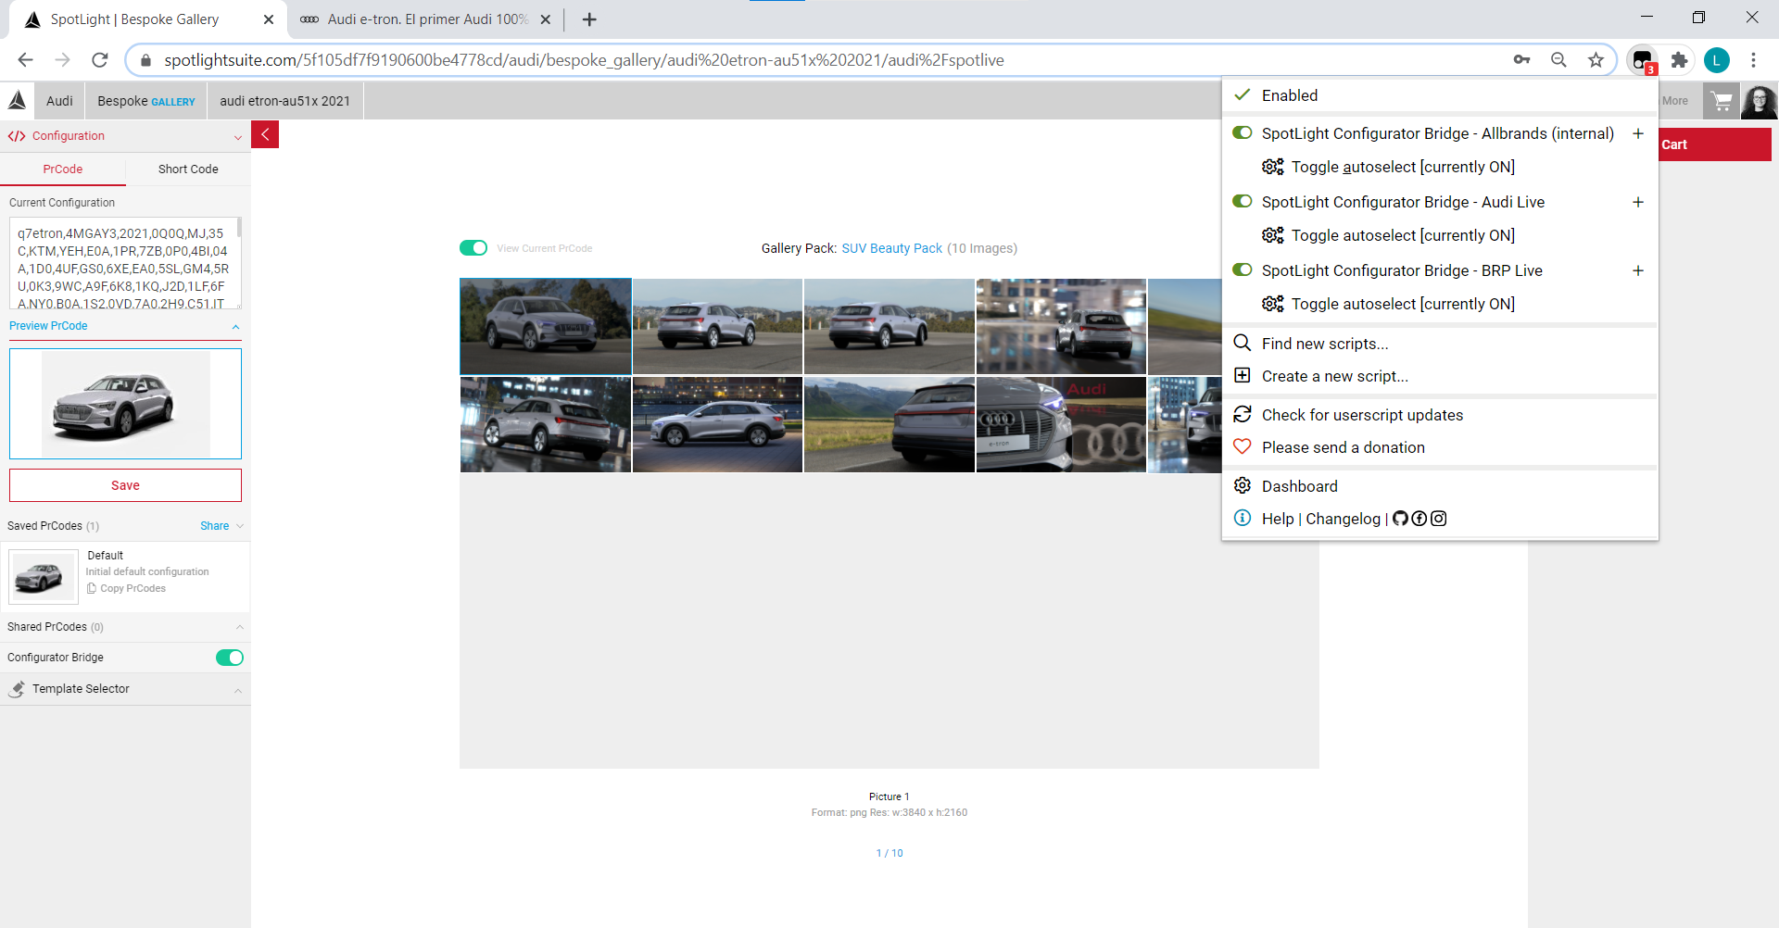Click gear icon for BRP Live autoselect
This screenshot has height=928, width=1779.
coord(1273,304)
